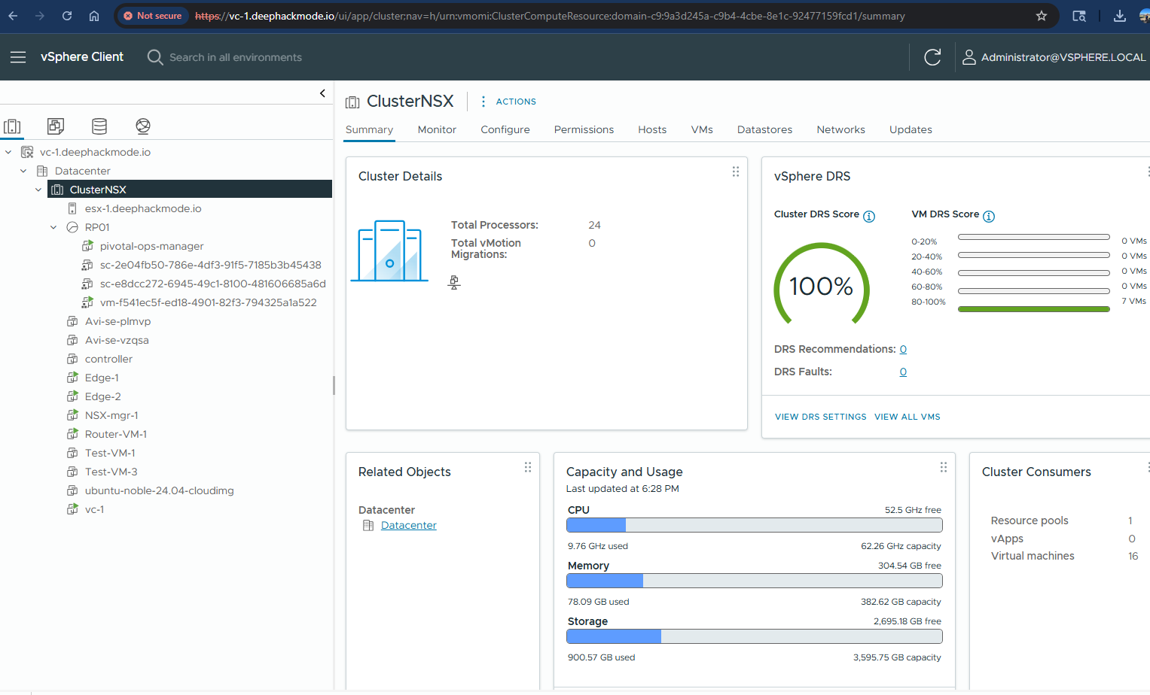
Task: Open the Updates tab
Action: (911, 129)
